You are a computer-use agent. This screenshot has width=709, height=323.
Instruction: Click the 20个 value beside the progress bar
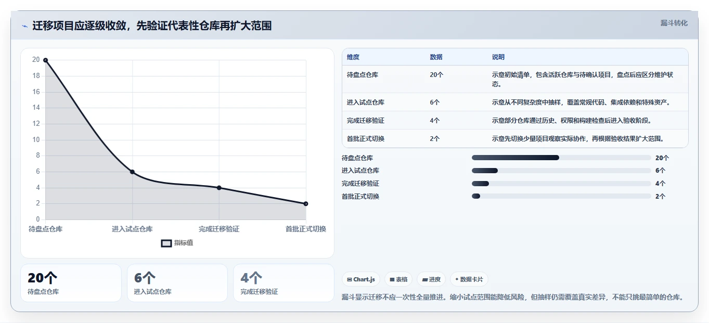pos(662,158)
